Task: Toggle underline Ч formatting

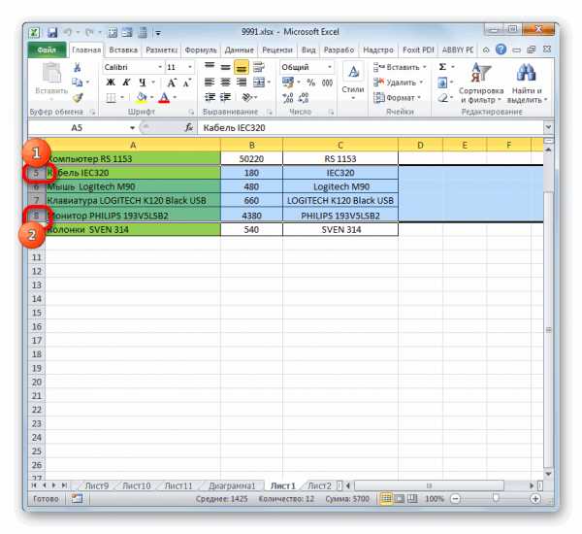Action: tap(143, 83)
